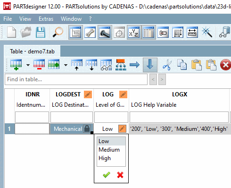The image size is (231, 188).
Task: Click the Mechanical cell in row 1
Action: tap(72, 129)
